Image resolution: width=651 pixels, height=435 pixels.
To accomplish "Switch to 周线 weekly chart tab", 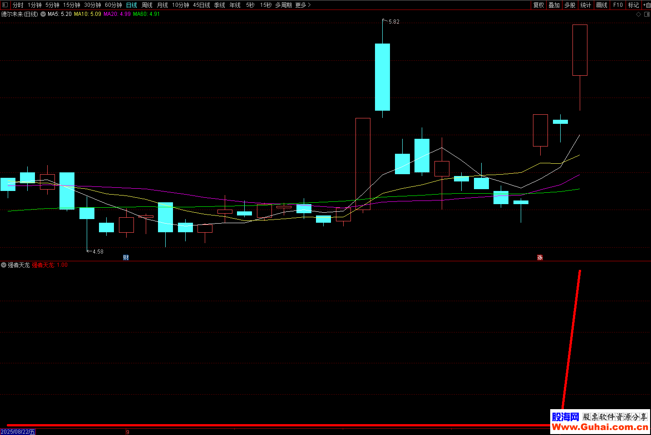I will click(147, 5).
